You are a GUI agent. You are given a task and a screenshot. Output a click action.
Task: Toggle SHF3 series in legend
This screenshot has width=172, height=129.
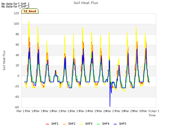[x=86, y=124]
